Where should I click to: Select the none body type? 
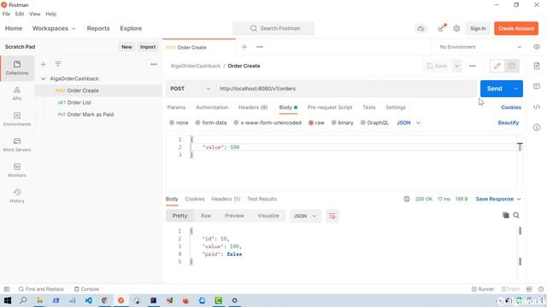click(x=179, y=123)
